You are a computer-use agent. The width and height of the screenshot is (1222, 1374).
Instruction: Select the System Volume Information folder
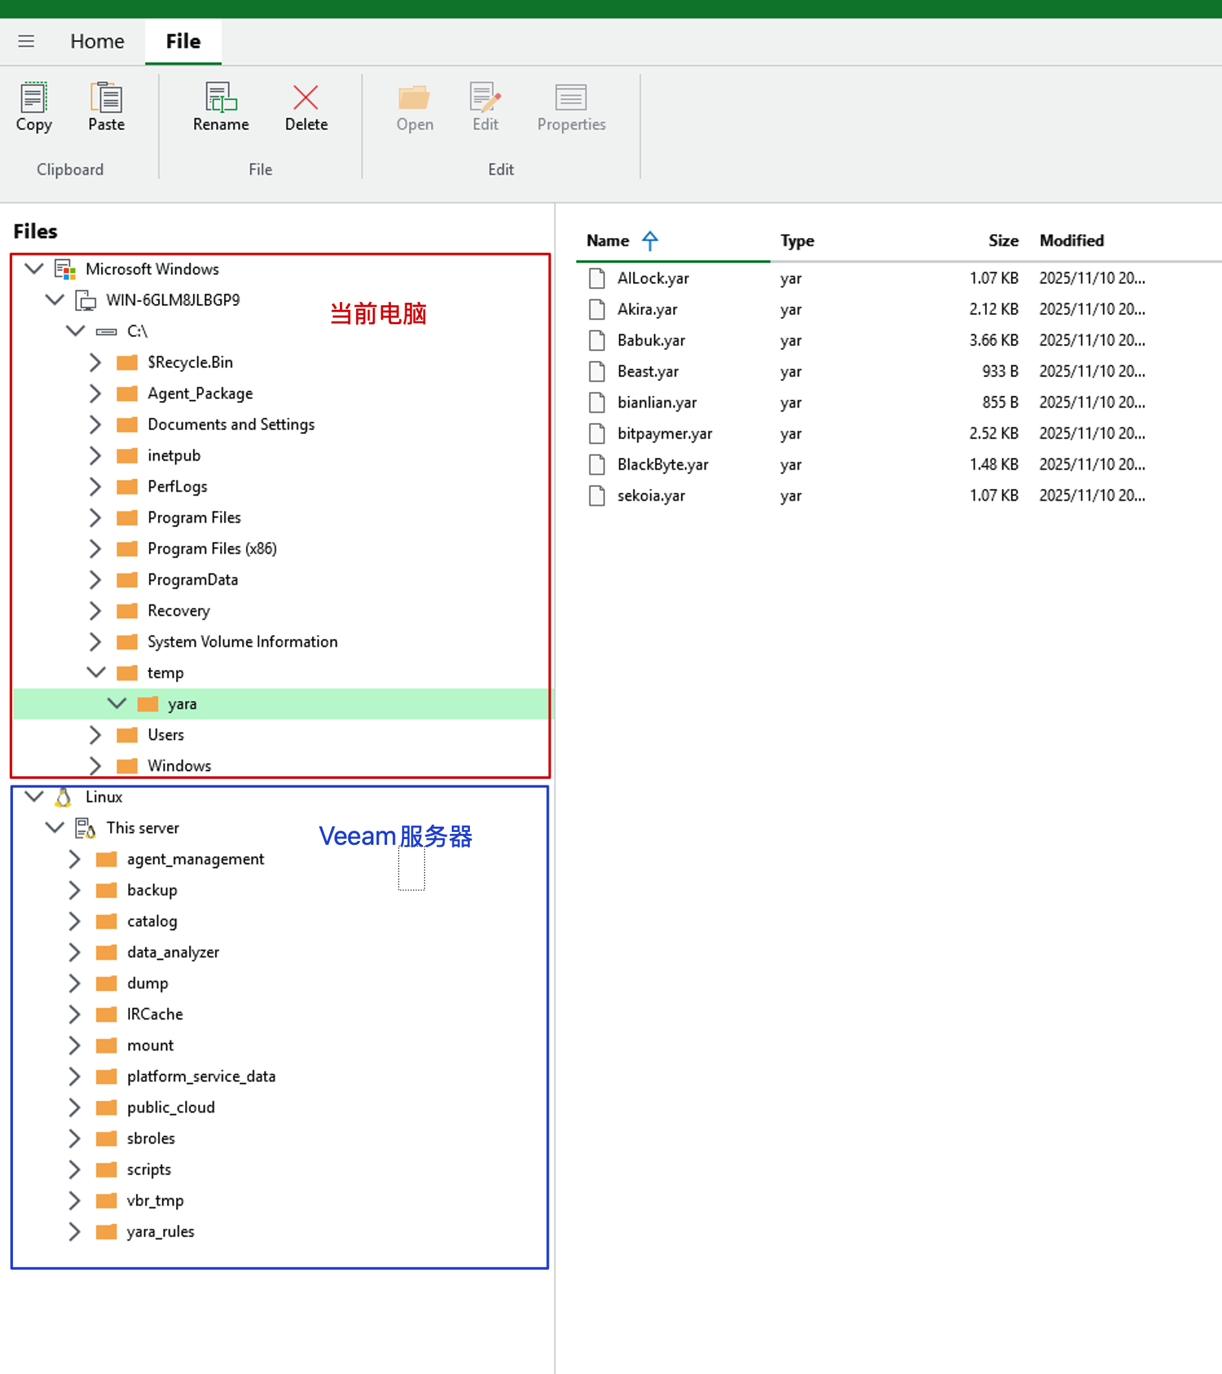click(243, 641)
